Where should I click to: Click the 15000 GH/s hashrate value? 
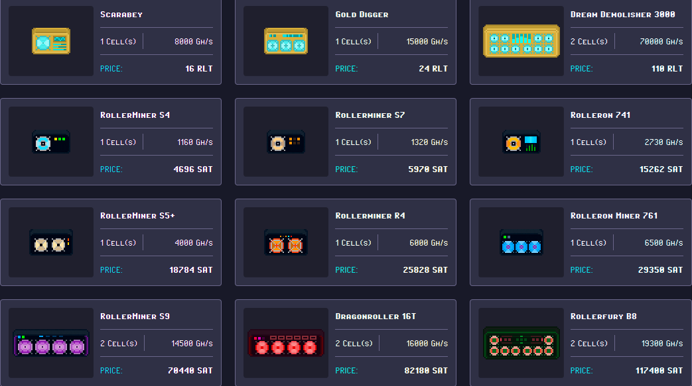[427, 42]
